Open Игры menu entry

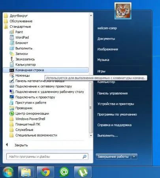click(x=101, y=71)
